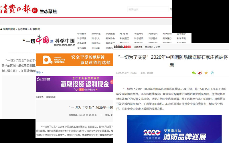The height and width of the screenshot is (143, 229).
Task: Select the 科学视频 navigation item
Action: click(x=139, y=38)
